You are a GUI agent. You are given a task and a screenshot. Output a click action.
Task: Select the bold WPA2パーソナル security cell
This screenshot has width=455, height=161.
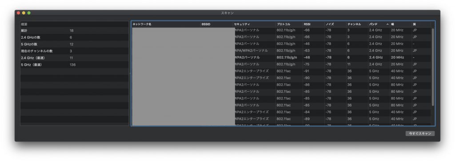click(247, 57)
